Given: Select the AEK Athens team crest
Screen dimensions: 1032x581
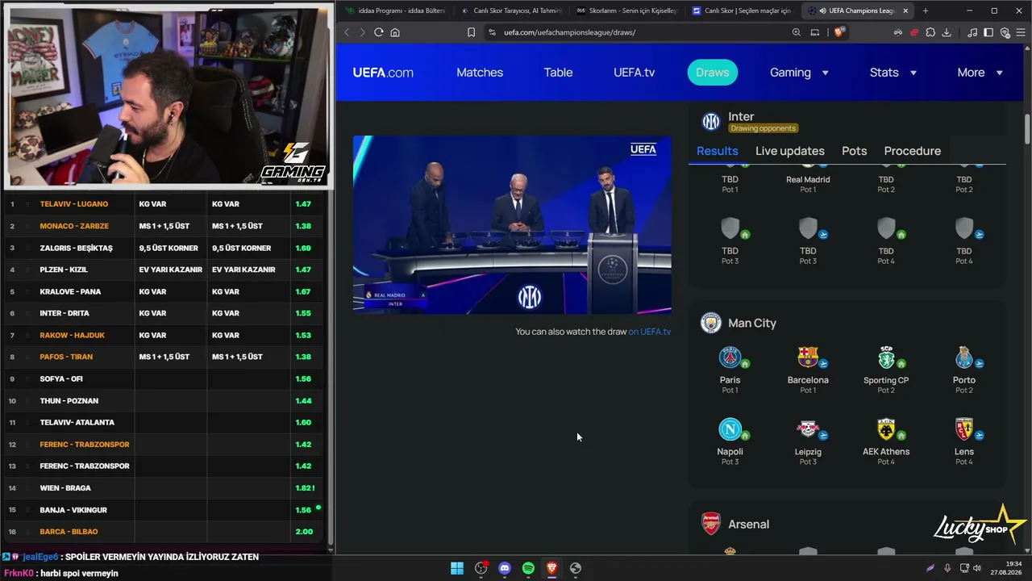Looking at the screenshot, I should coord(886,429).
